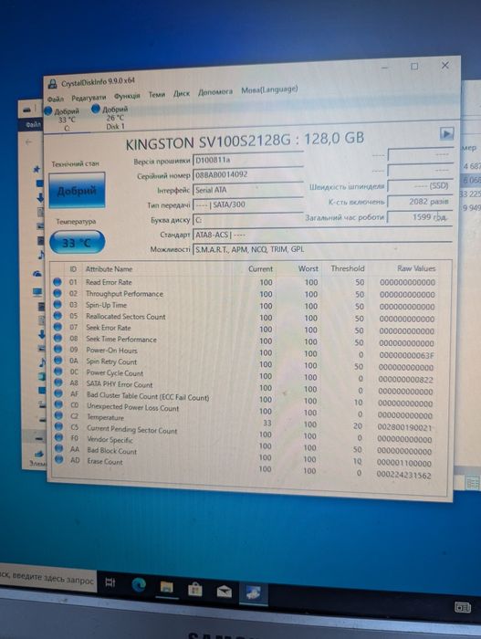The width and height of the screenshot is (481, 639).
Task: Click the status circle for SATA PHY Error Count
Action: pos(58,382)
